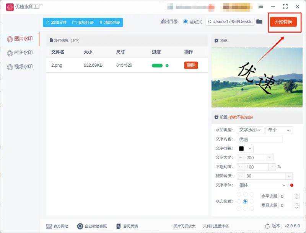This screenshot has height=233, width=306.
Task: Open the 文字字体 font dropdown showing 楷体
Action: pos(263,185)
